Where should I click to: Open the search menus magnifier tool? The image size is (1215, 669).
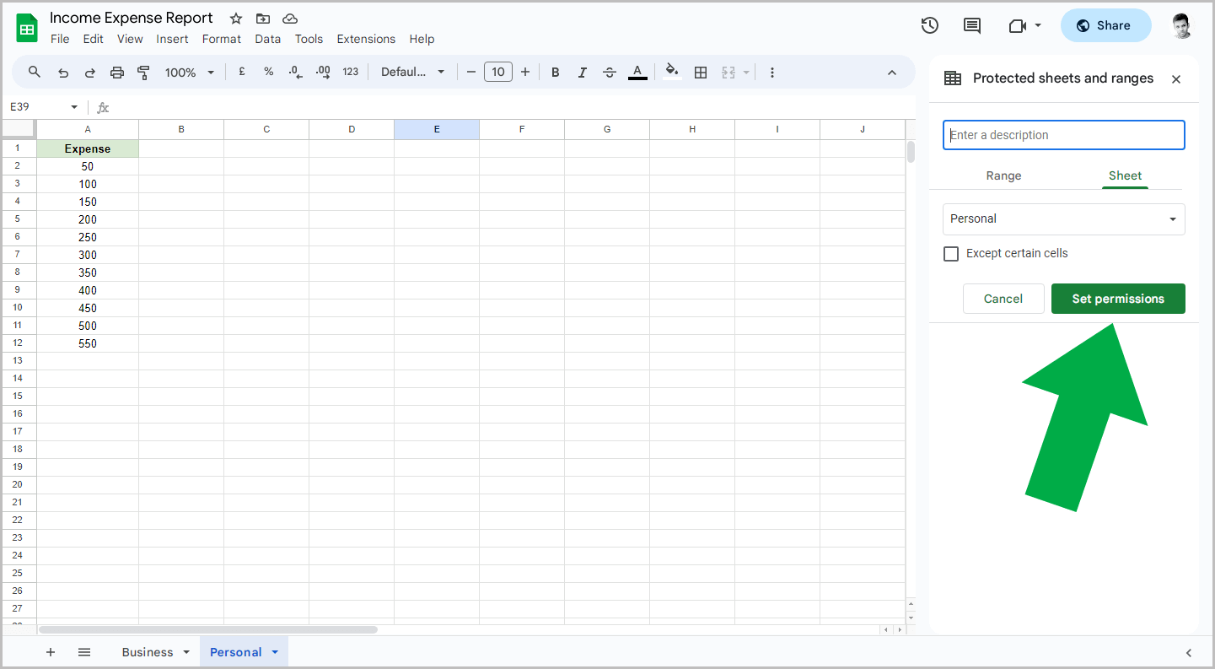click(x=35, y=73)
